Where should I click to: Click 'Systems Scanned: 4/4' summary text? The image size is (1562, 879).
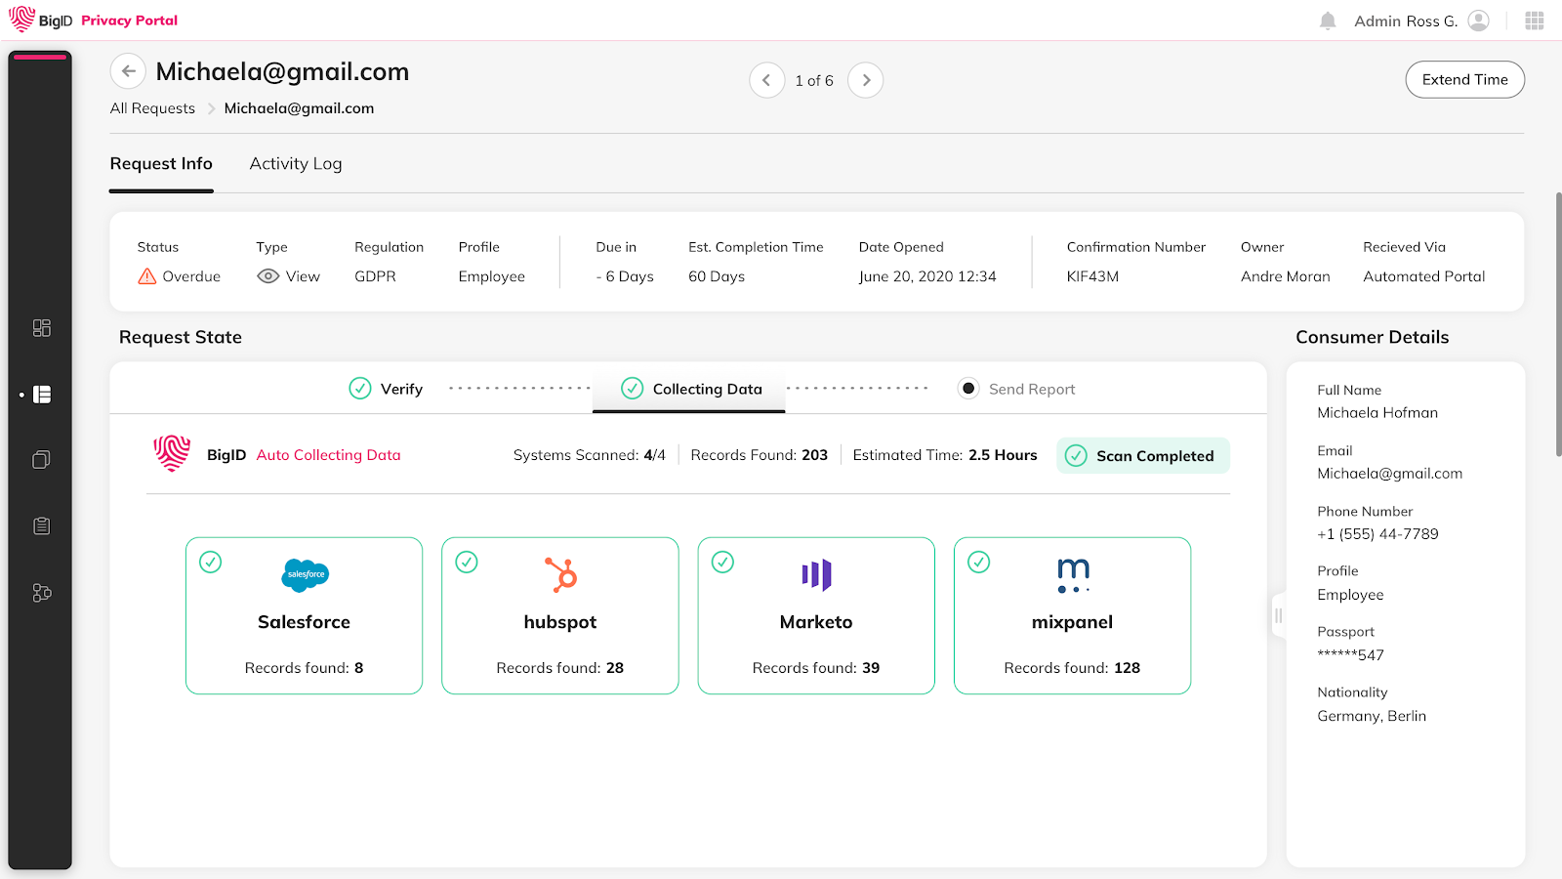point(590,455)
